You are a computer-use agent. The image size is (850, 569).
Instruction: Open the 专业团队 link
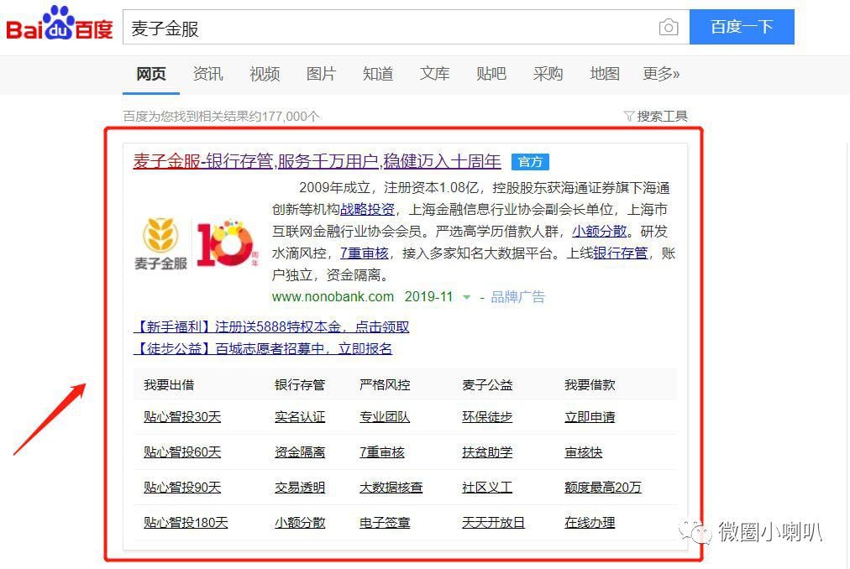click(385, 417)
